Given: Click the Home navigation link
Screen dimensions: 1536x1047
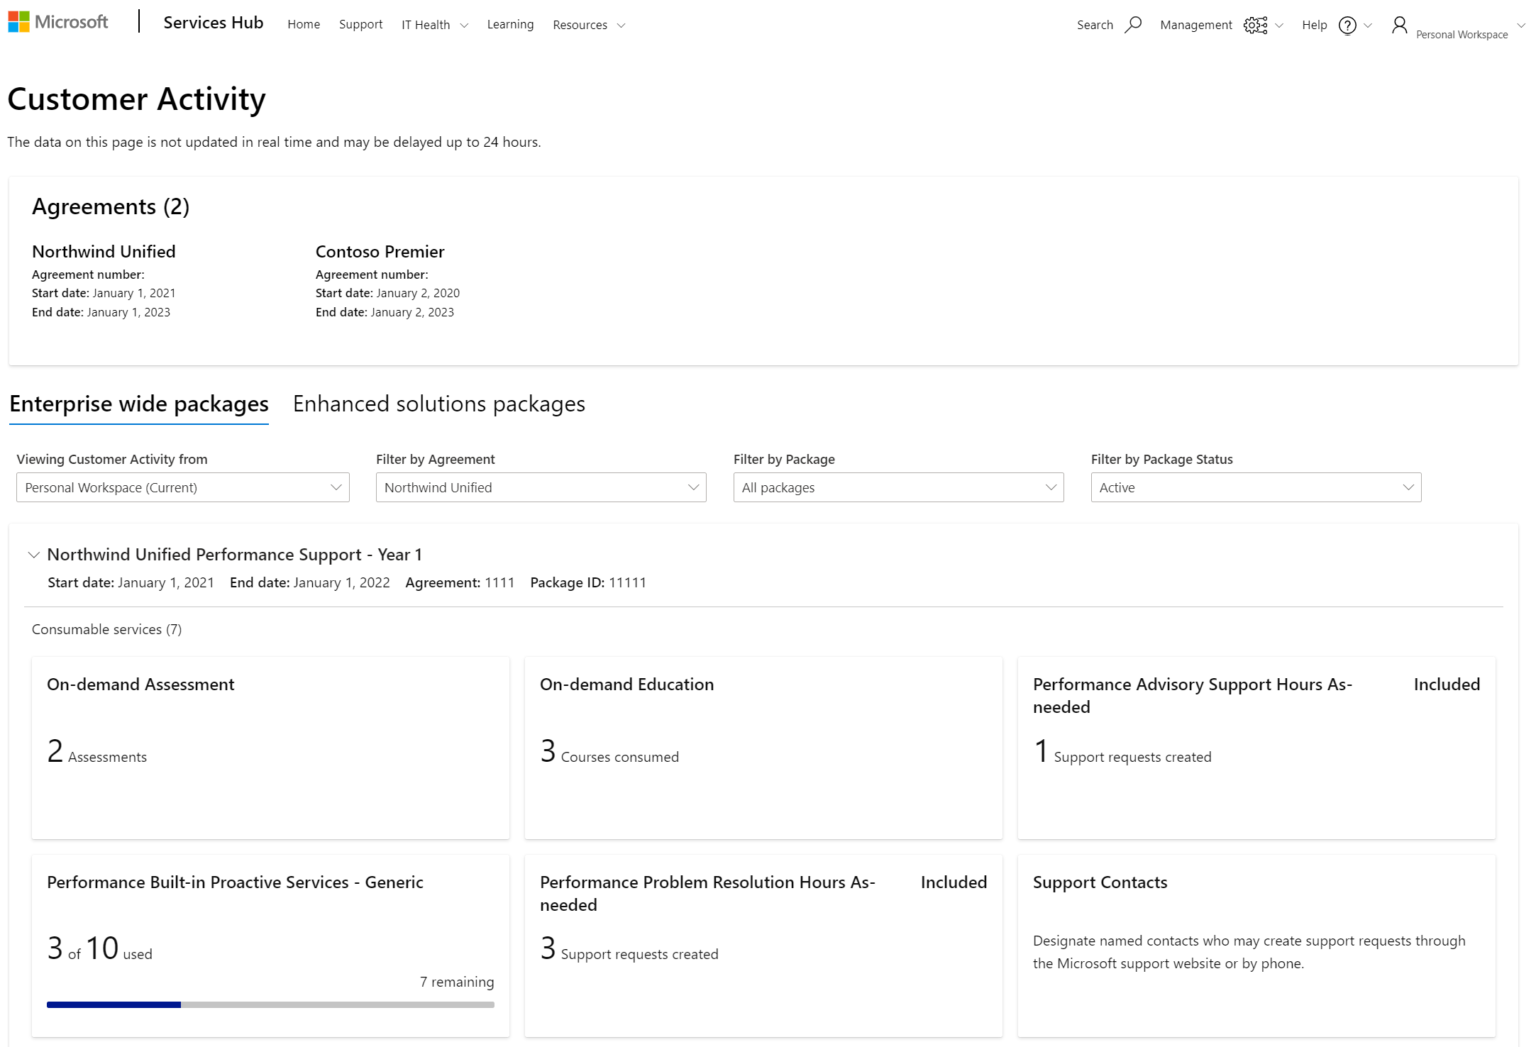Looking at the screenshot, I should pos(302,23).
